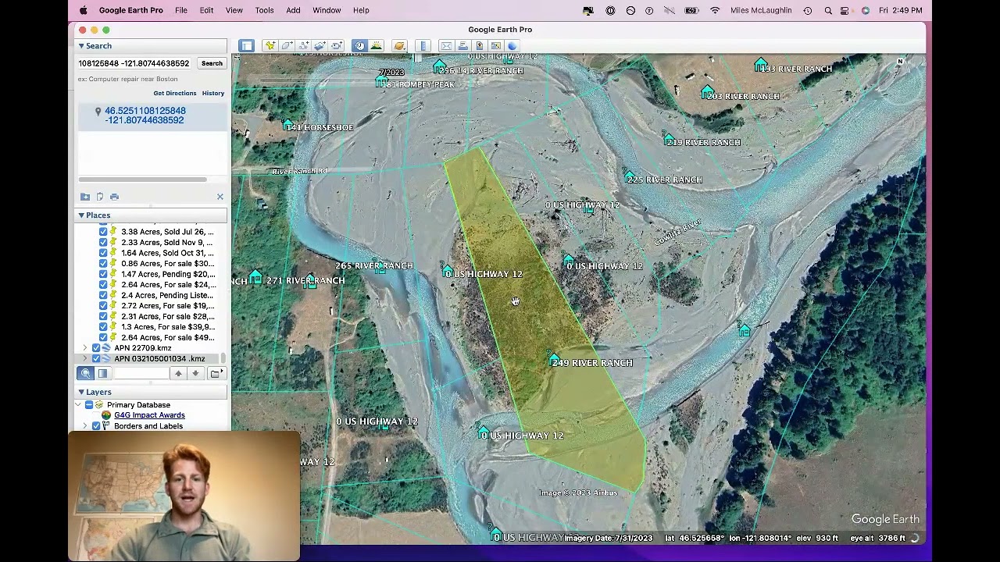Select the Record a Tour tool
1000x562 pixels.
(x=337, y=46)
